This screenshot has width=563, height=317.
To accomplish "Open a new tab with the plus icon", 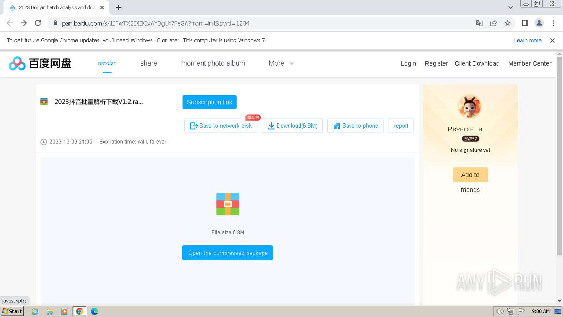I will click(x=119, y=7).
